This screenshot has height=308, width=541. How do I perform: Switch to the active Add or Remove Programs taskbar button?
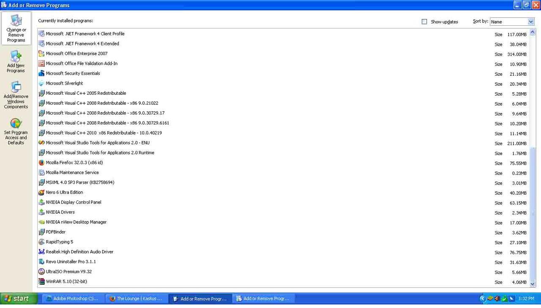pyautogui.click(x=200, y=299)
